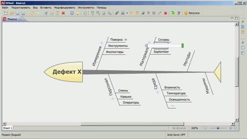Select the Влажность topic
This screenshot has width=247, height=139.
172,88
